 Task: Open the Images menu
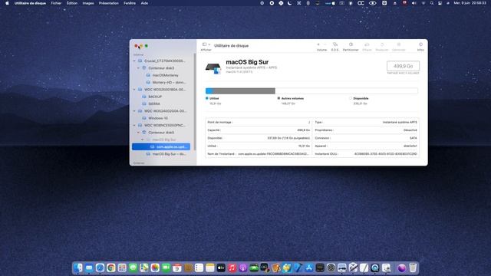point(88,3)
